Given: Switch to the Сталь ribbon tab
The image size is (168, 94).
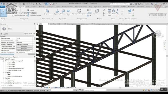Looking at the screenshot, I should tap(28, 7).
